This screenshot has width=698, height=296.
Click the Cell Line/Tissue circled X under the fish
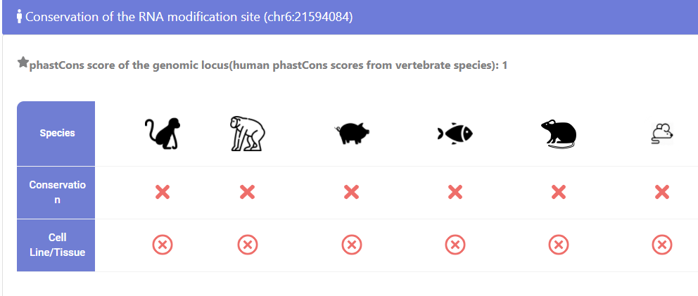[x=455, y=245]
